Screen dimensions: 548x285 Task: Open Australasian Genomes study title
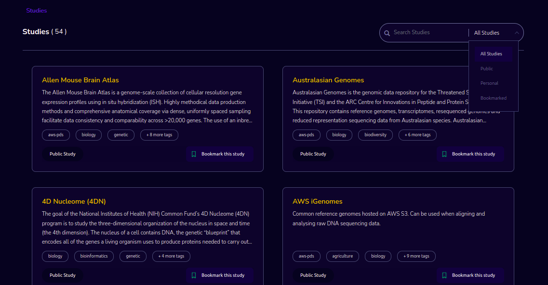[328, 80]
